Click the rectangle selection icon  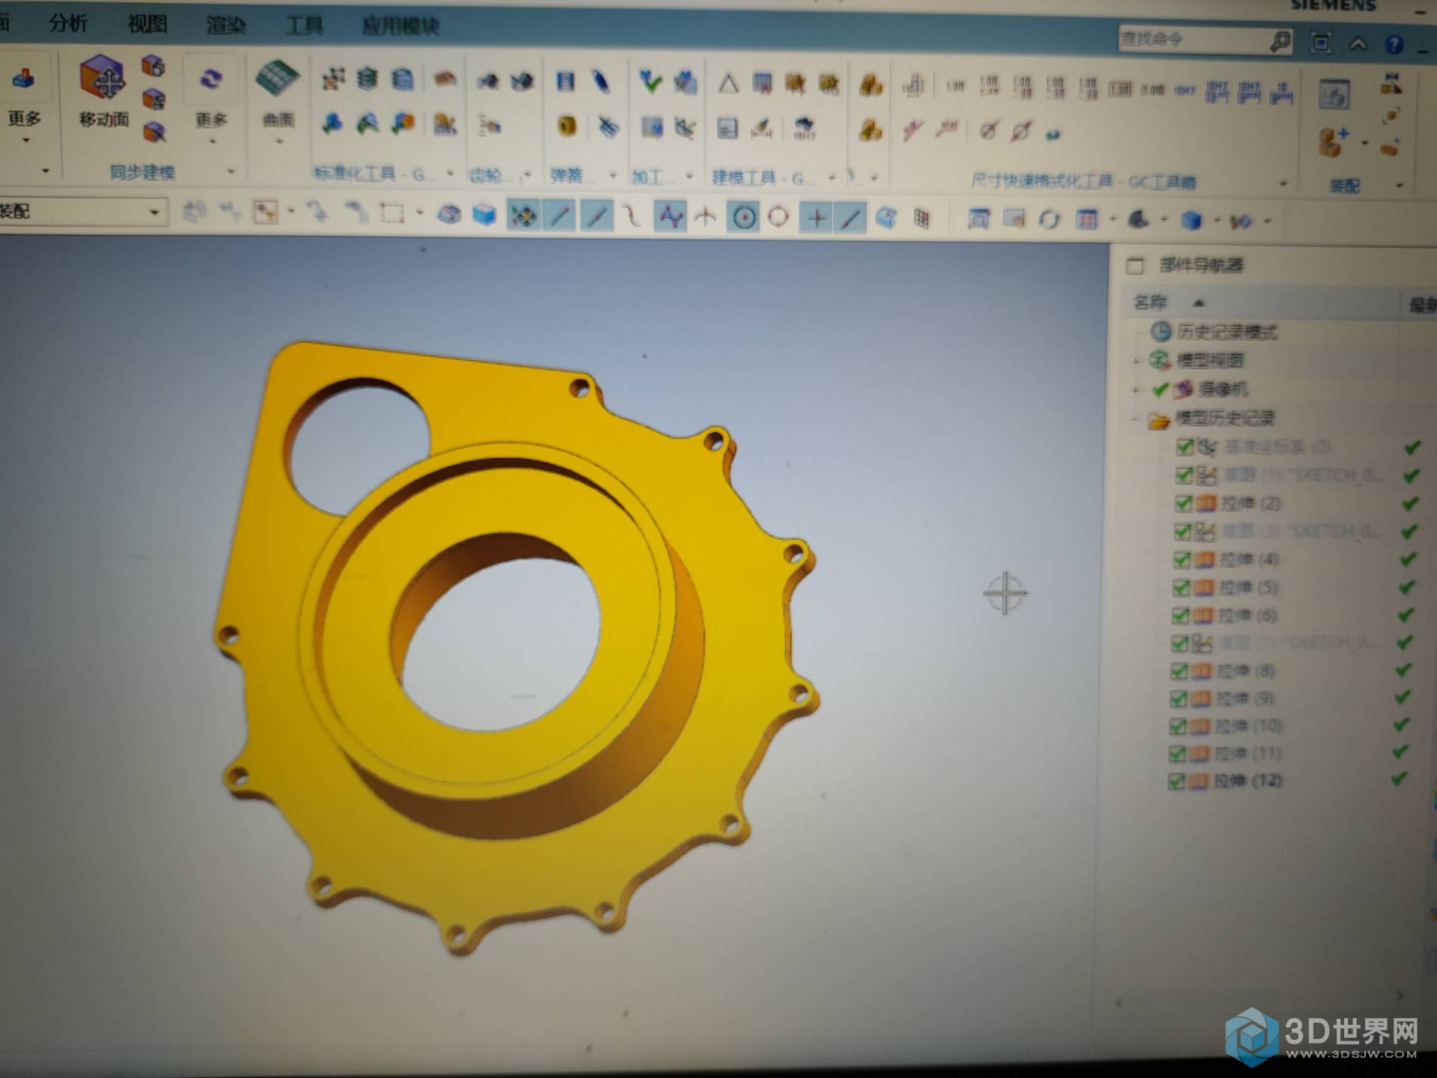391,214
